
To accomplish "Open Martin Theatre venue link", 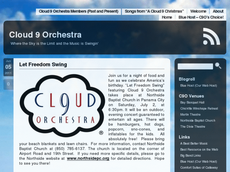I will coord(190,115).
